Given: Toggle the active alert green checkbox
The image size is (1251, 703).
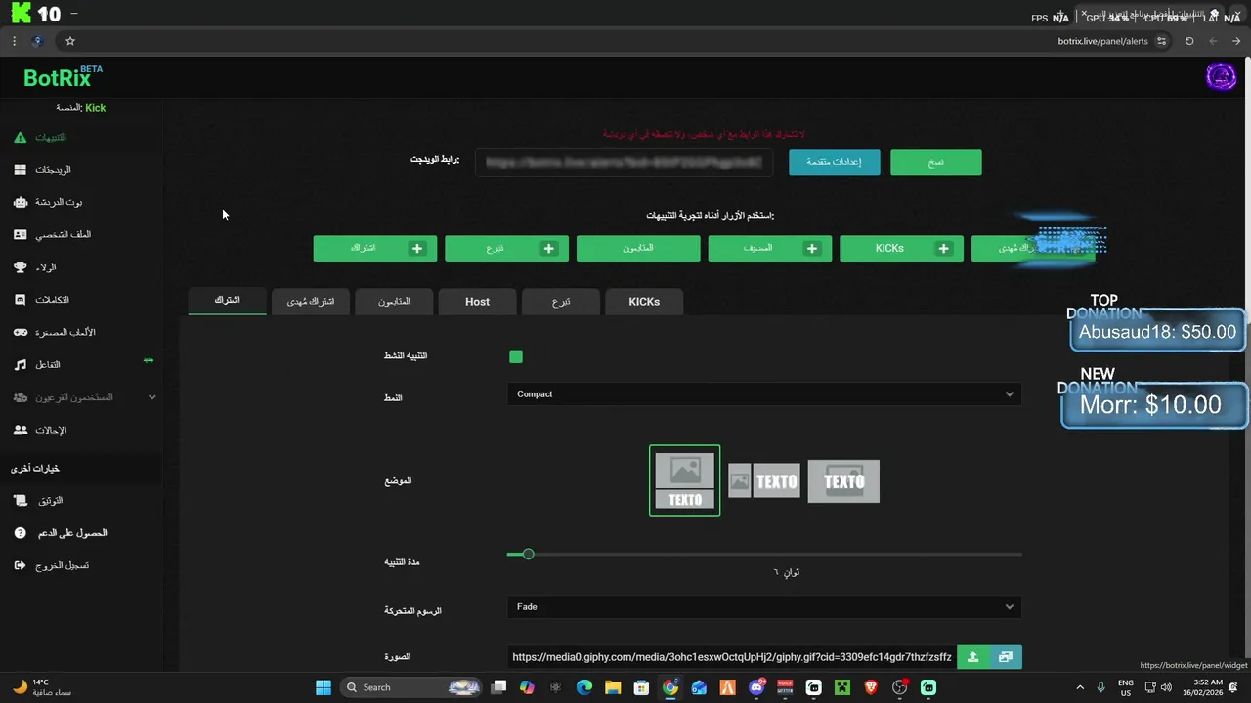Looking at the screenshot, I should [516, 356].
